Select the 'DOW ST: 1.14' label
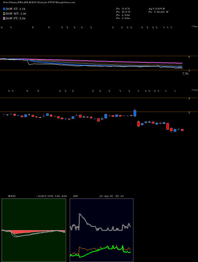The image size is (198, 262). click(15, 9)
